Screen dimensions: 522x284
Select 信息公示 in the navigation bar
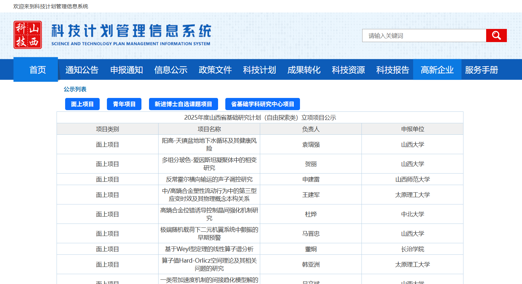coord(171,70)
